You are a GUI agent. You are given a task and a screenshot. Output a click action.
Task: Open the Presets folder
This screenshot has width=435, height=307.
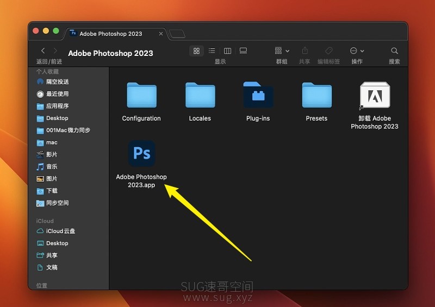pos(317,95)
